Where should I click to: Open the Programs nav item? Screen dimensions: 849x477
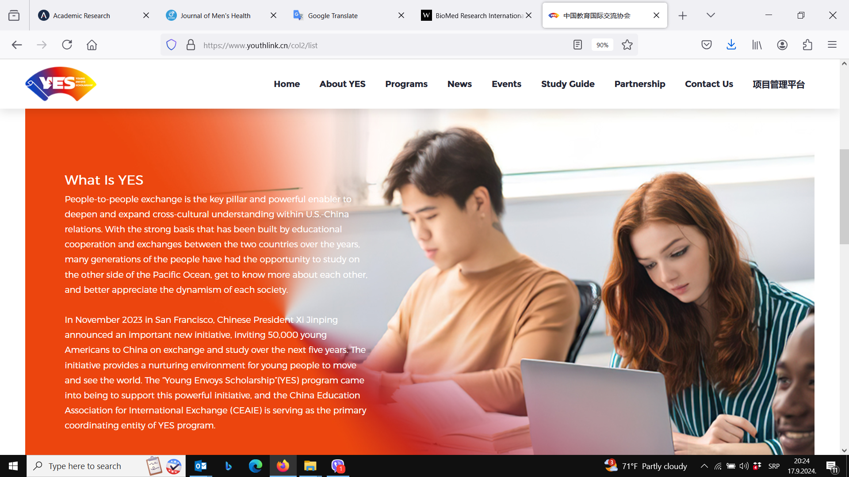[406, 84]
